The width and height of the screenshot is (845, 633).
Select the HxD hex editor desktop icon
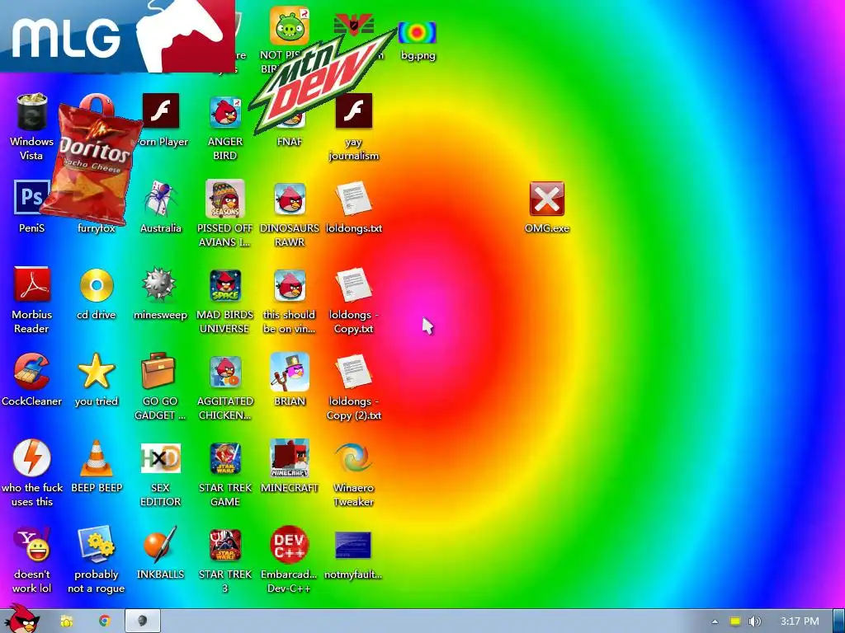tap(160, 458)
